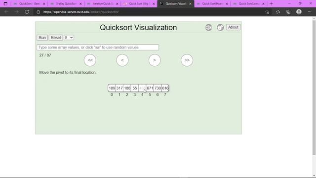Click array cell containing 616
Viewport: 316px width, 178px height.
pyautogui.click(x=165, y=88)
